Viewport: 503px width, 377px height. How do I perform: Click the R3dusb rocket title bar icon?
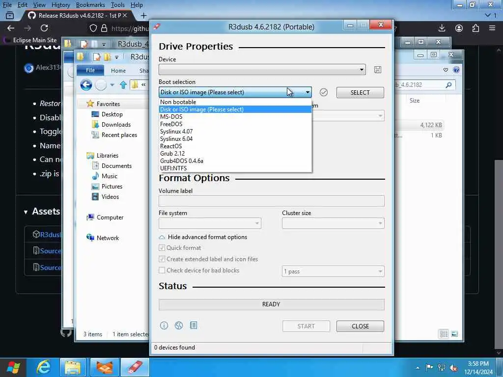[157, 27]
